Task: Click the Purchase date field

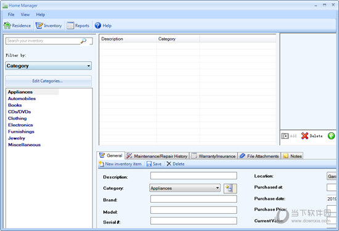Action: coord(332,199)
